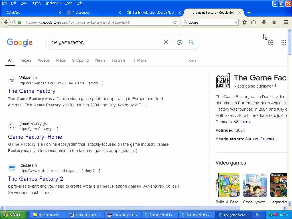Select the Shopping search filter
The image size is (292, 219).
coord(80,60)
